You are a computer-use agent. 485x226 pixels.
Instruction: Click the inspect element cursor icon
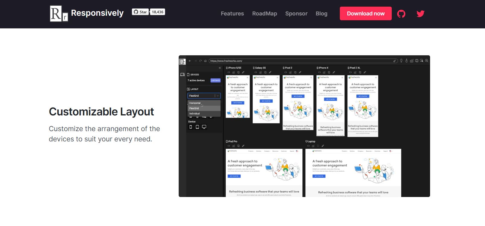422,61
